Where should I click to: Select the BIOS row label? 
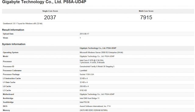pyautogui.click(x=5, y=106)
